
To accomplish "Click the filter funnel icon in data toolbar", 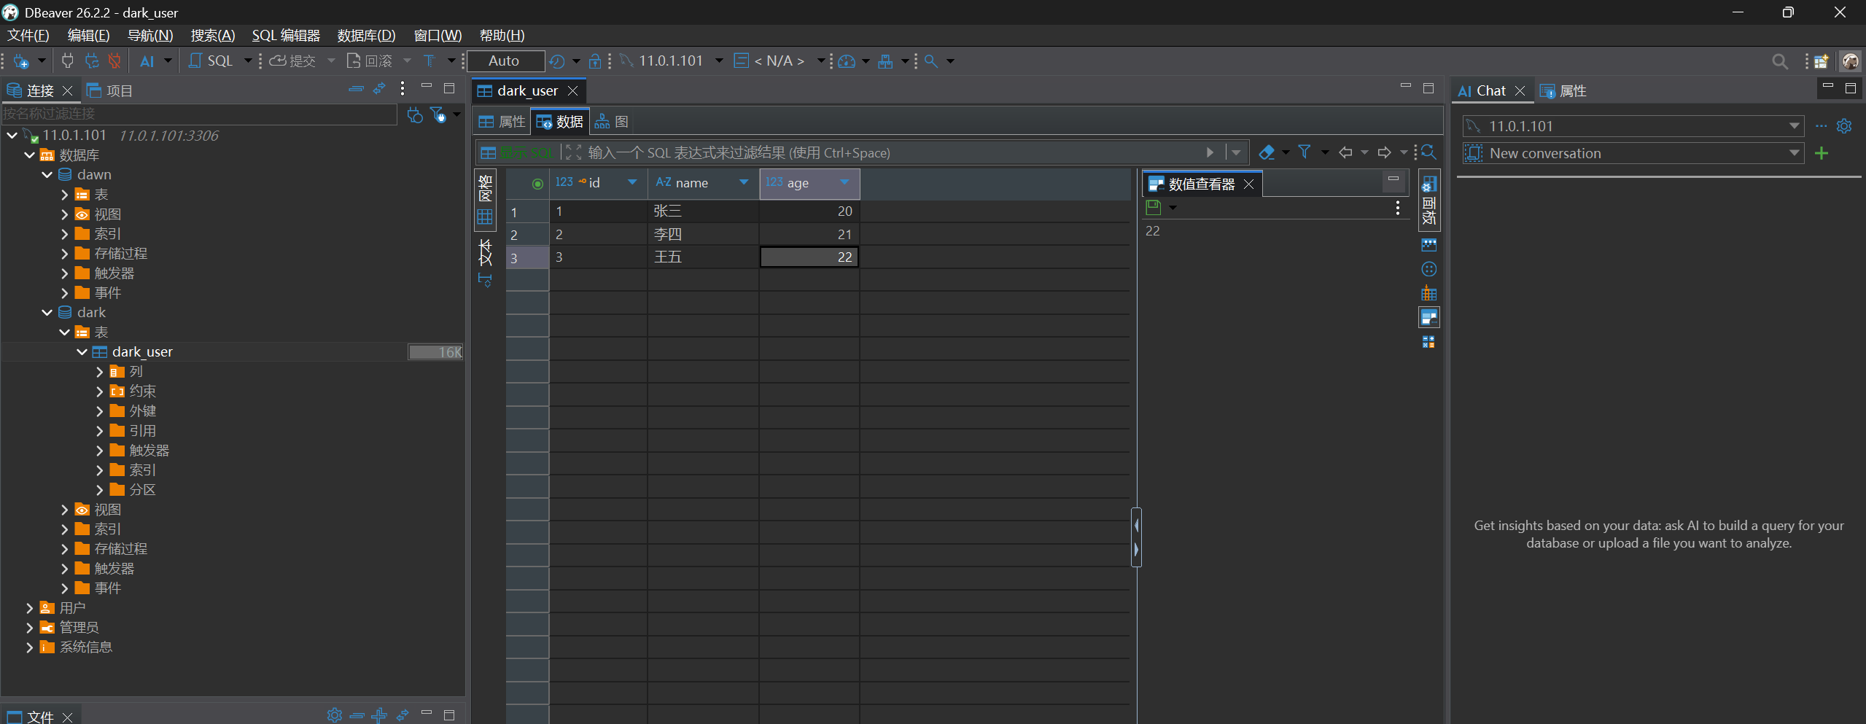I will pos(1305,152).
